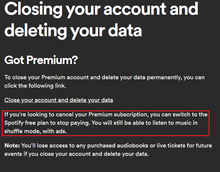The height and width of the screenshot is (172, 220).
Task: Click the 'click the following link.' text line
Action: pyautogui.click(x=35, y=86)
